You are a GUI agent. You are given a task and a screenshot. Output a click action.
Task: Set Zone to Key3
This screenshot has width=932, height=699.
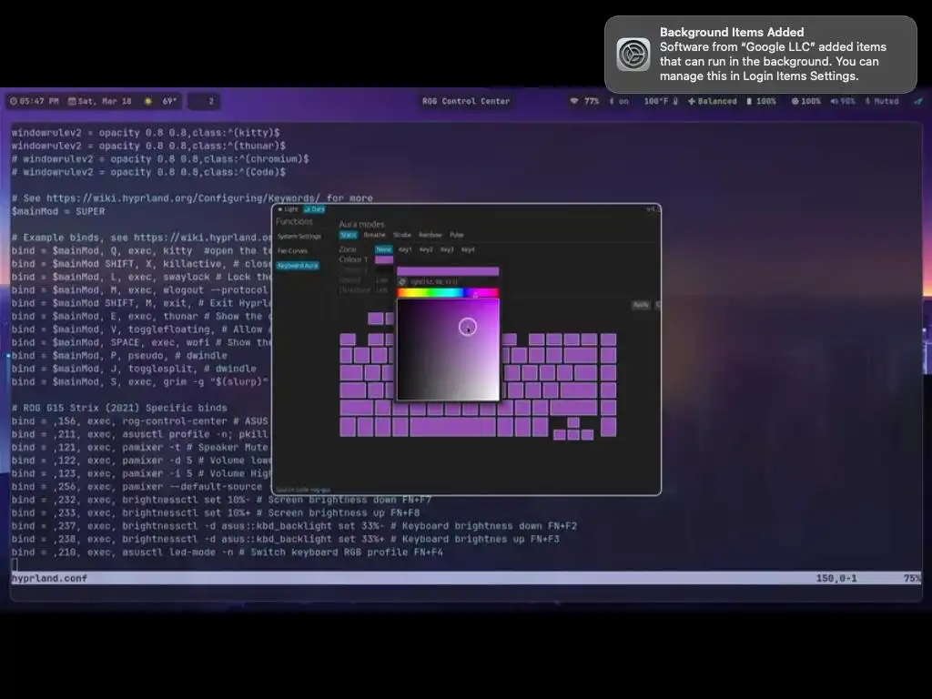447,249
